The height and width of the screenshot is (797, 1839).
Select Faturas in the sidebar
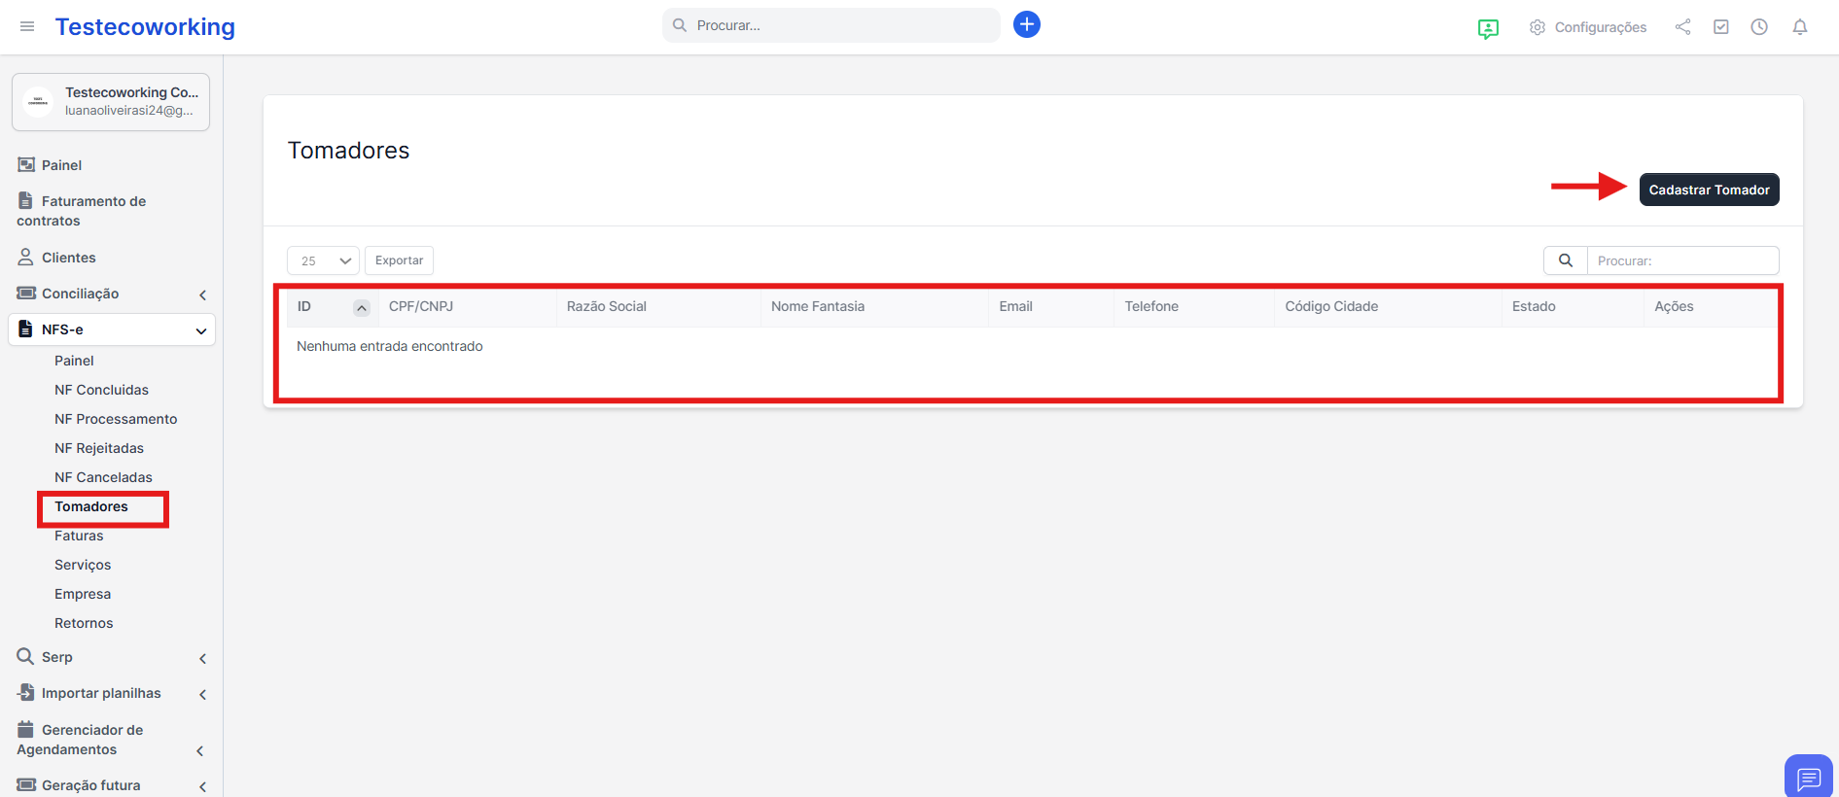coord(79,536)
